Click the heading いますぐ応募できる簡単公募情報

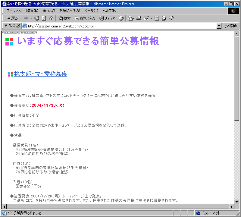[x=88, y=41]
